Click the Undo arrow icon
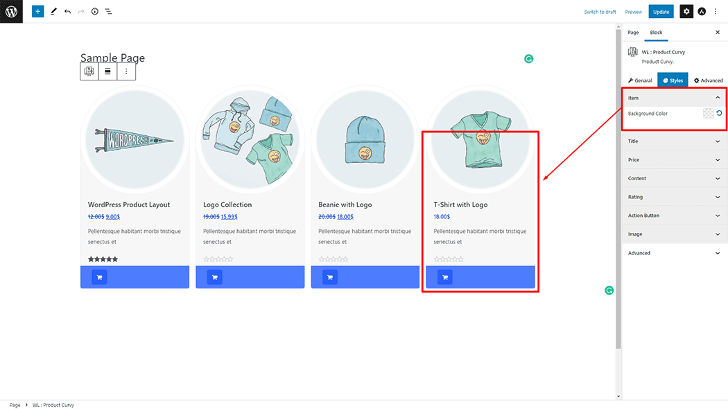 tap(67, 12)
